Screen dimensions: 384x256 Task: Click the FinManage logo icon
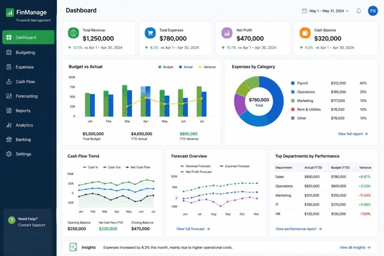(10, 12)
